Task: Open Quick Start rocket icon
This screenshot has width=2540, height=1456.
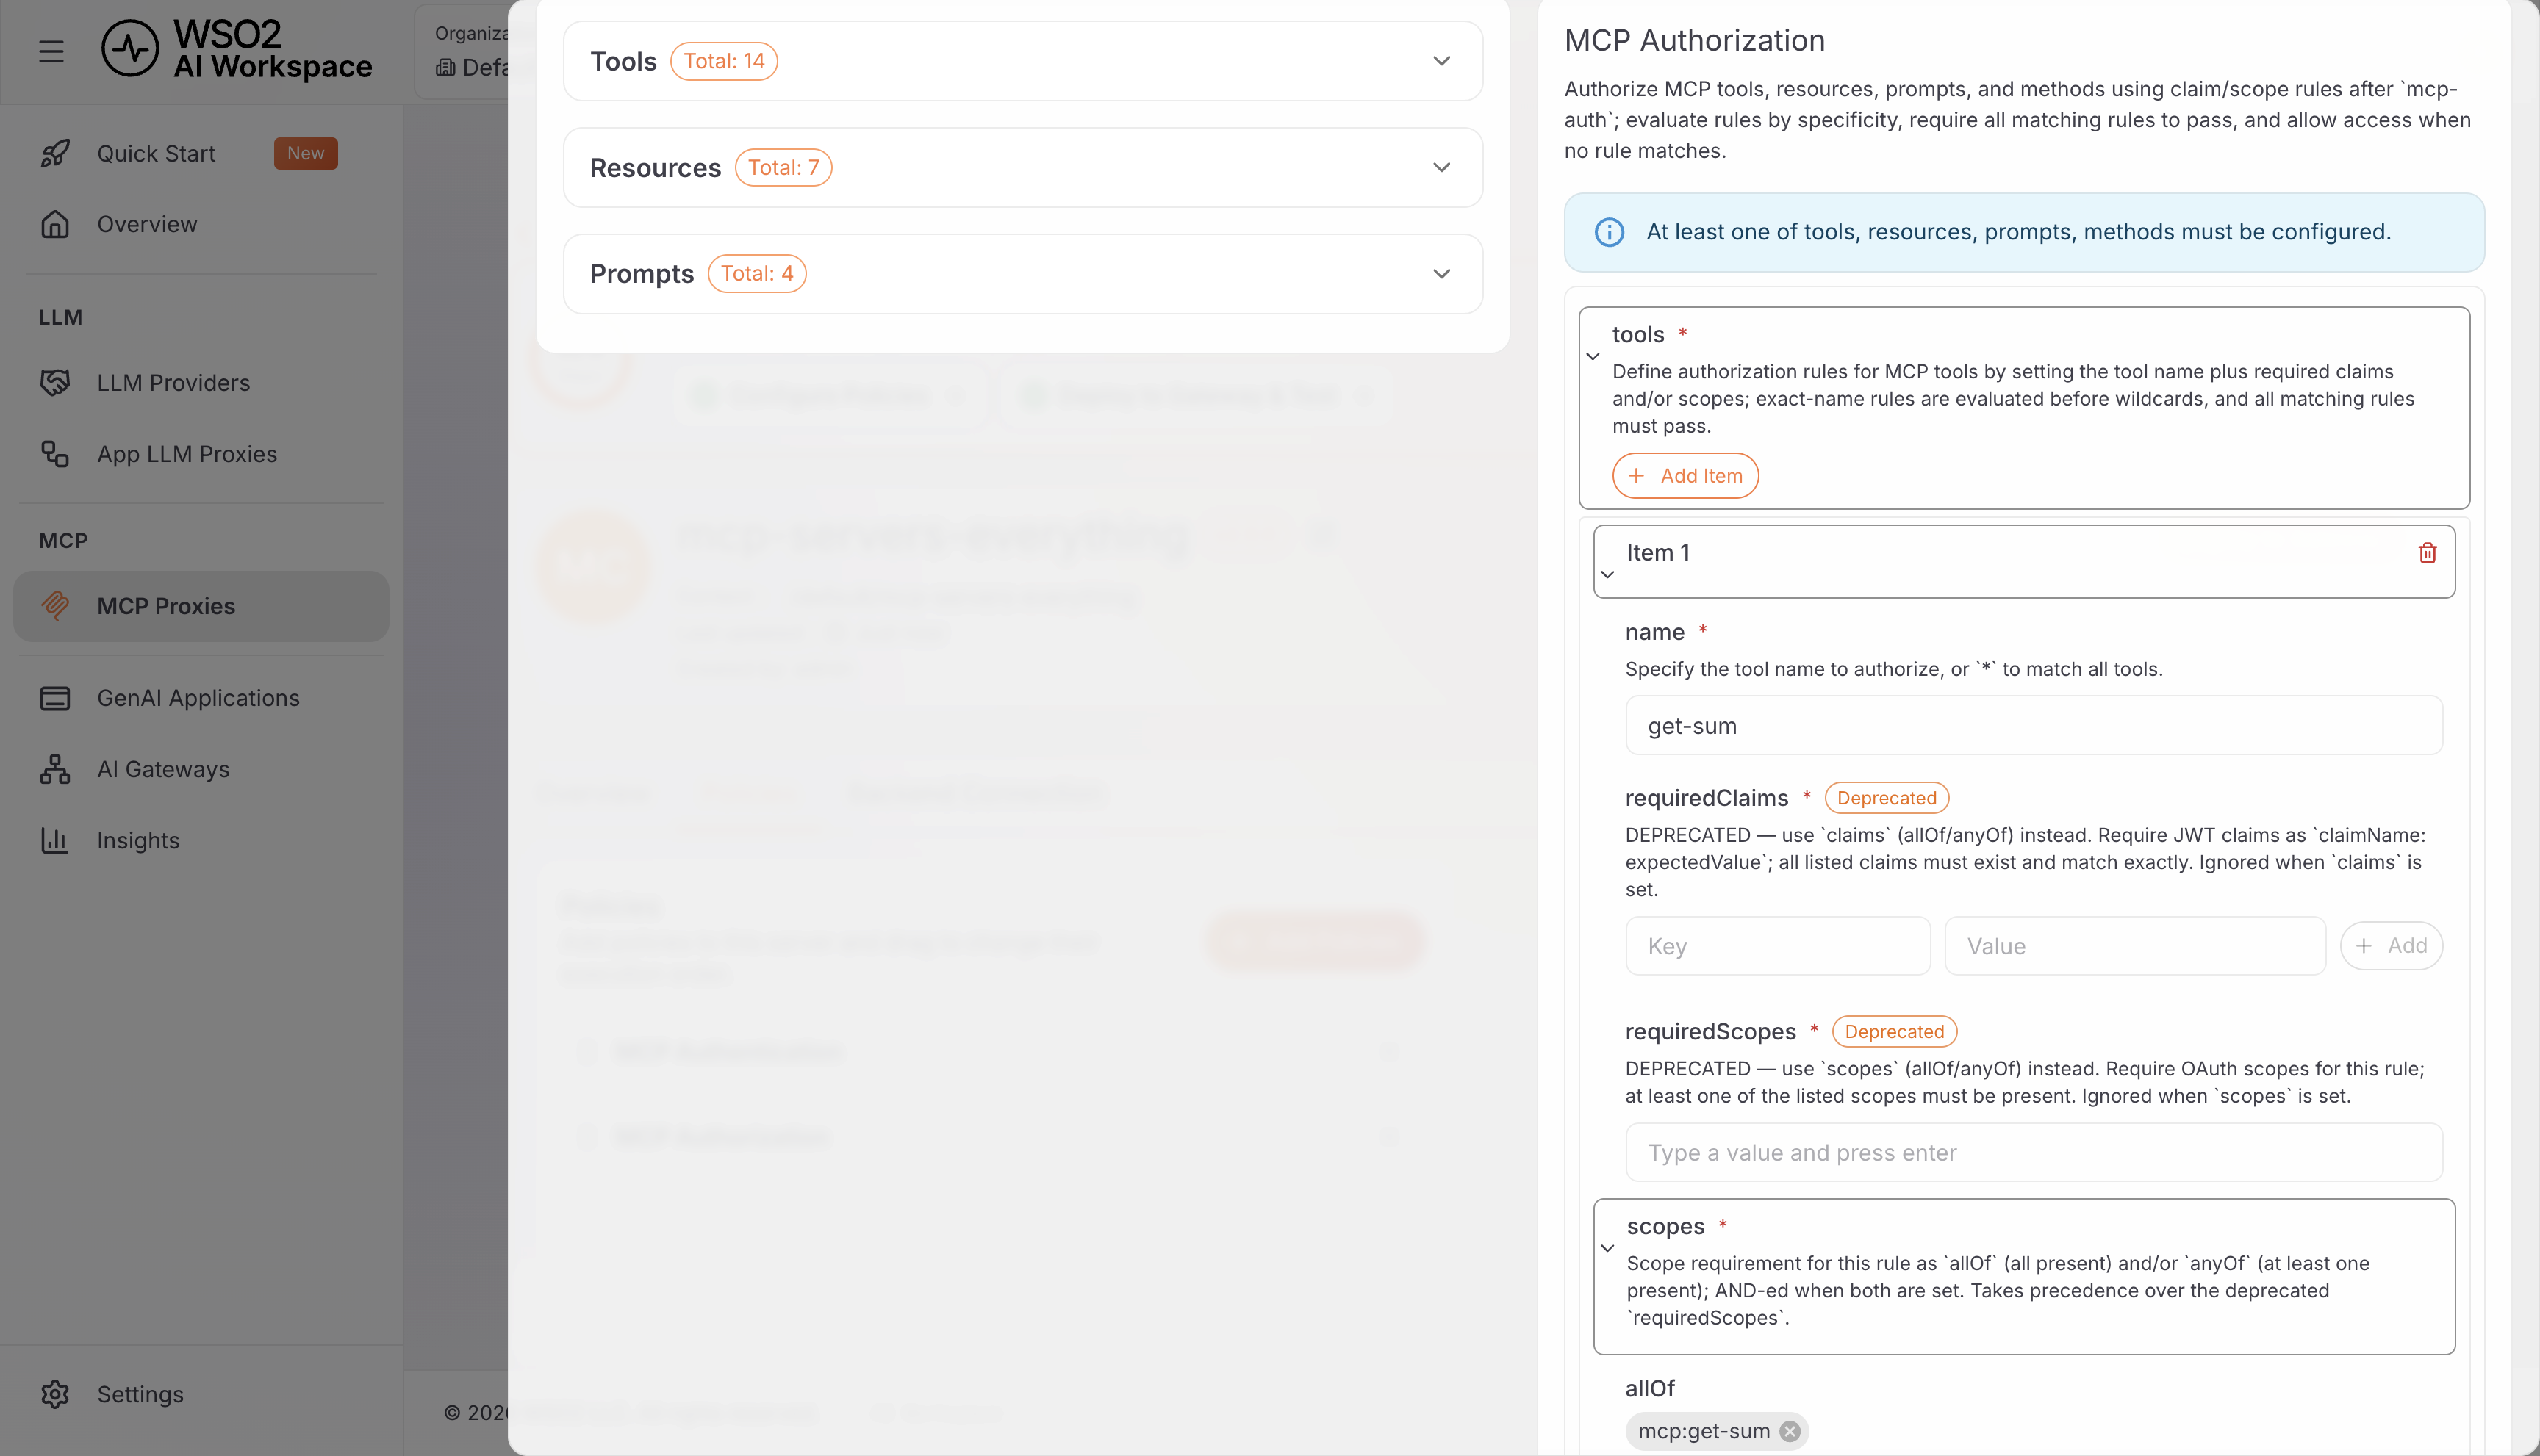Action: point(55,153)
